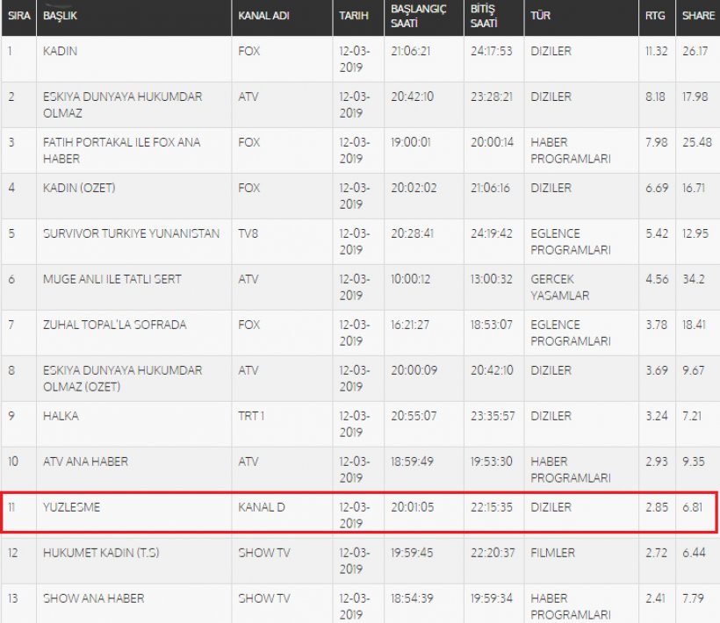Click the SHARE column header
720x623 pixels.
click(x=698, y=16)
